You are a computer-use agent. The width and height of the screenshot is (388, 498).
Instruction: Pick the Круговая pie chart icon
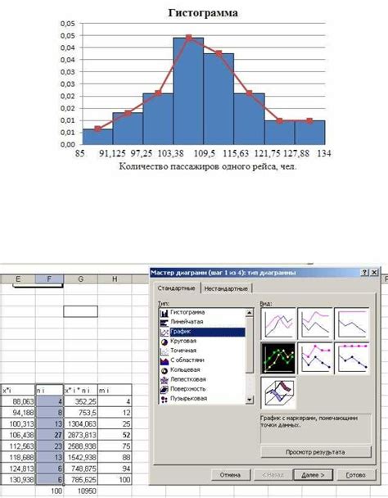[x=165, y=342]
